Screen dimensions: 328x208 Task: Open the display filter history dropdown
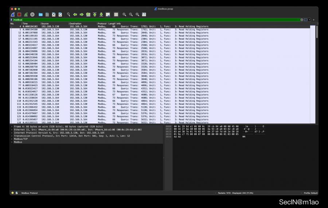click(309, 20)
